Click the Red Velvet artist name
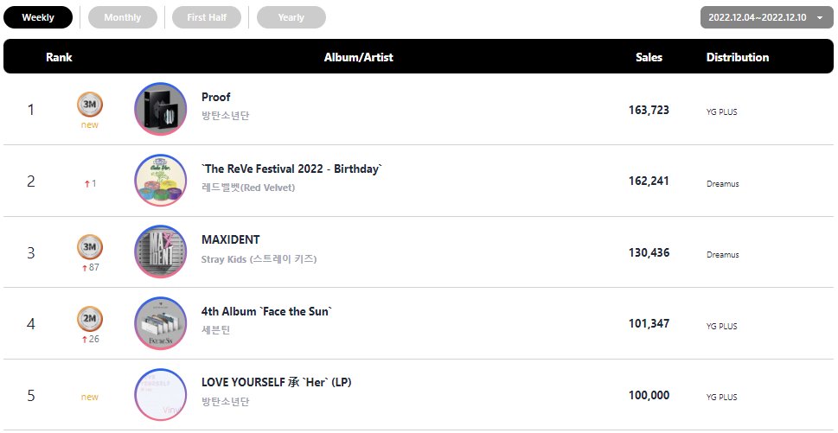The image size is (838, 433). tap(248, 188)
